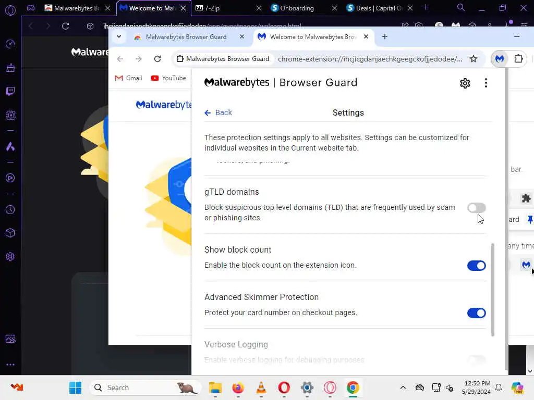Switch to Malwarebytes Browser Guard Chrome tab
This screenshot has height=400, width=534.
point(186,37)
